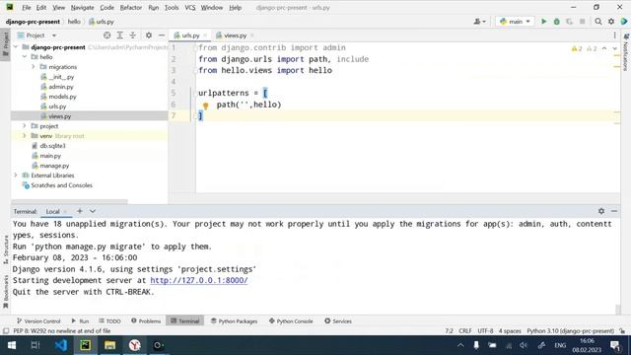Screen dimensions: 631x355
Task: Run the main configuration
Action: tap(543, 22)
